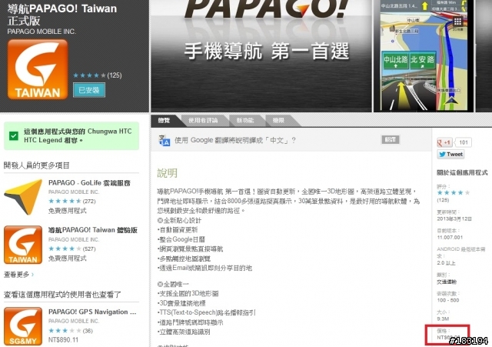
Task: Click the 查看更多 link
Action: tap(18, 275)
